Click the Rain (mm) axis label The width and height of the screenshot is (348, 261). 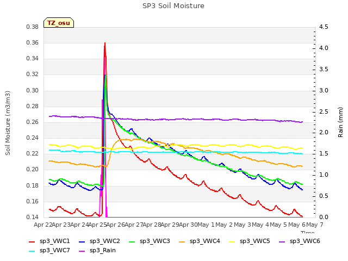tap(340, 122)
